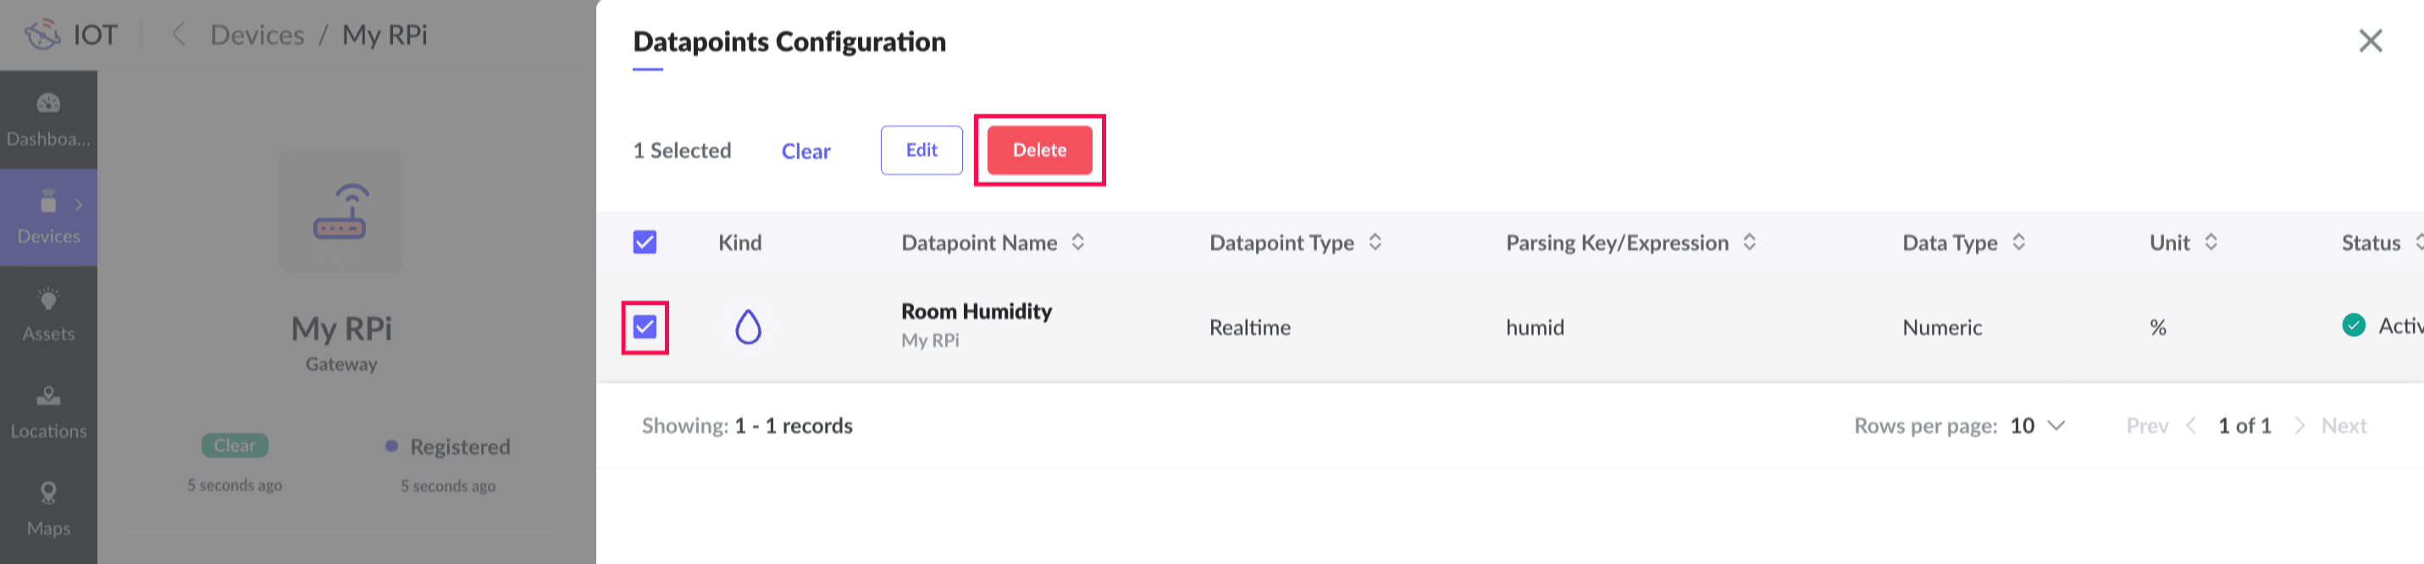2424x564 pixels.
Task: Click the My RPi gateway router icon
Action: tap(340, 212)
